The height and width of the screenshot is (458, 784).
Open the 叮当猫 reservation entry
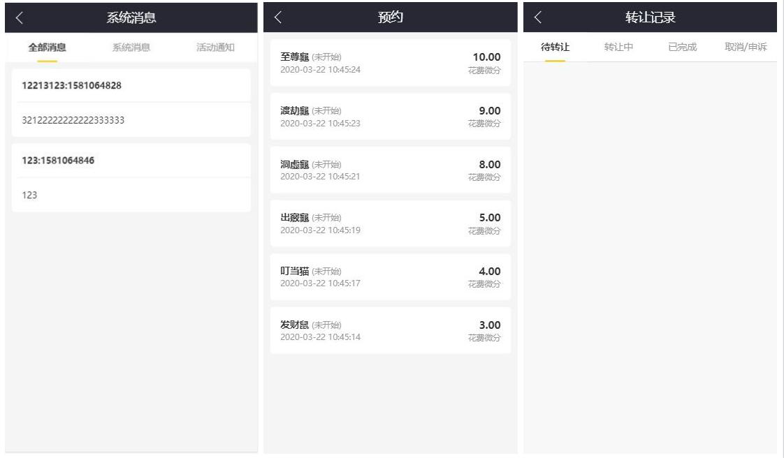391,276
